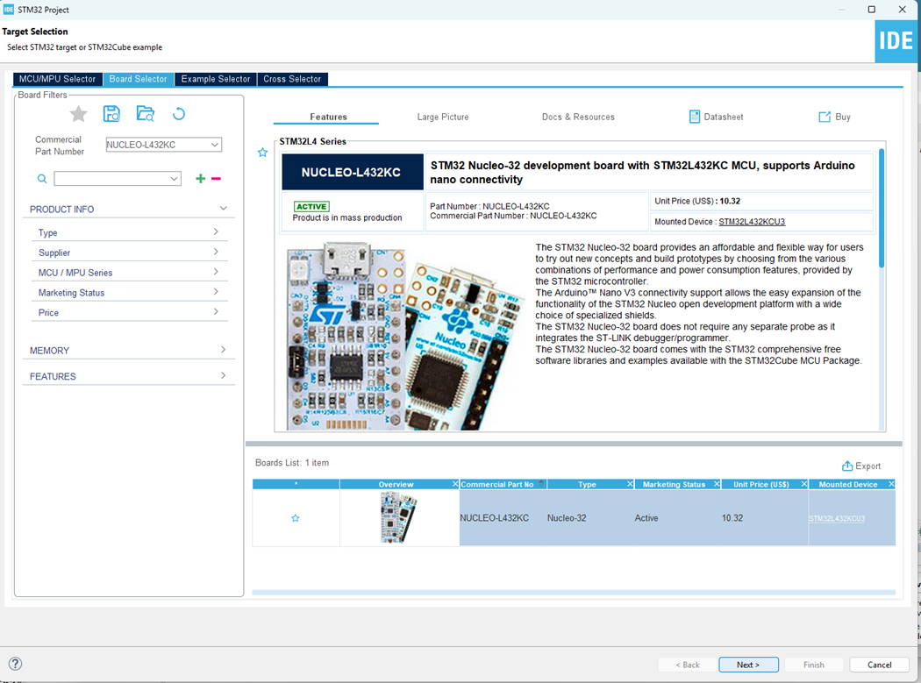The width and height of the screenshot is (921, 683).
Task: Remove a filter with the red minus
Action: (216, 179)
